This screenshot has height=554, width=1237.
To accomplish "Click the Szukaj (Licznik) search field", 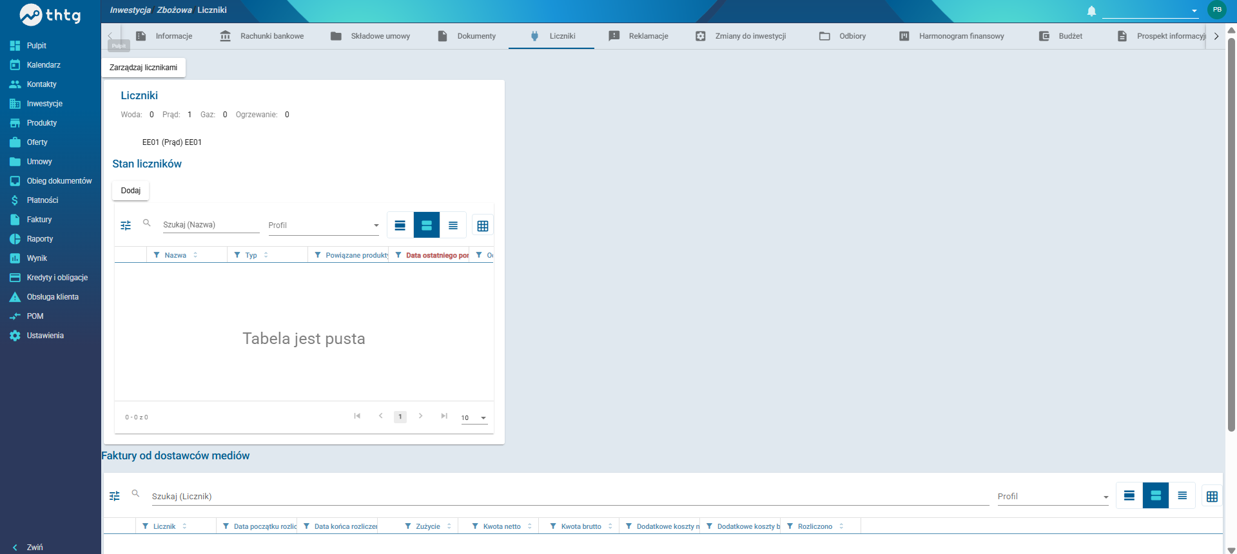I will coord(570,497).
